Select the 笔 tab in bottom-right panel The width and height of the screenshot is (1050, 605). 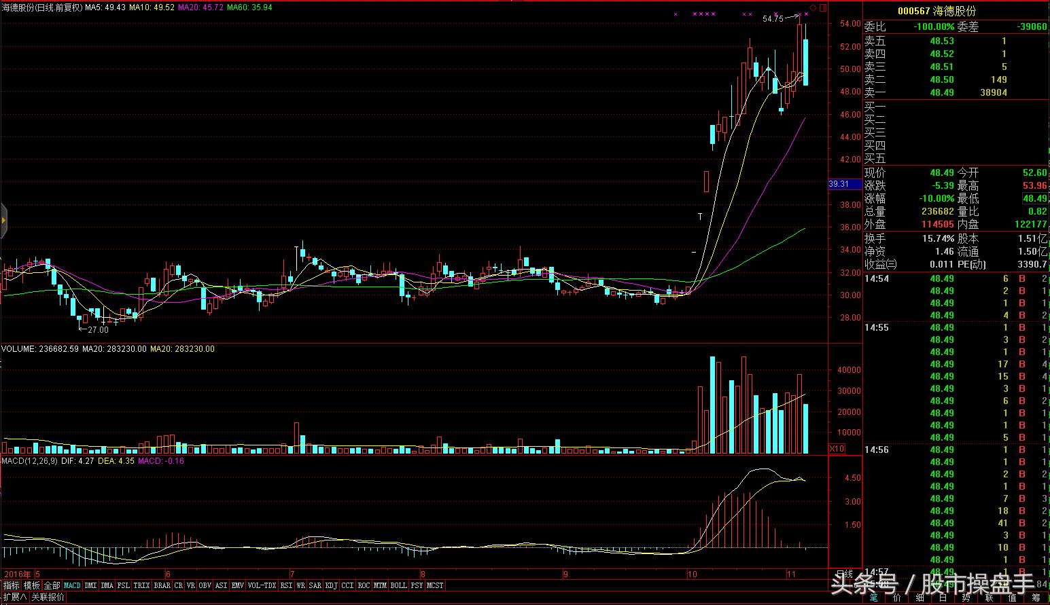(x=874, y=598)
